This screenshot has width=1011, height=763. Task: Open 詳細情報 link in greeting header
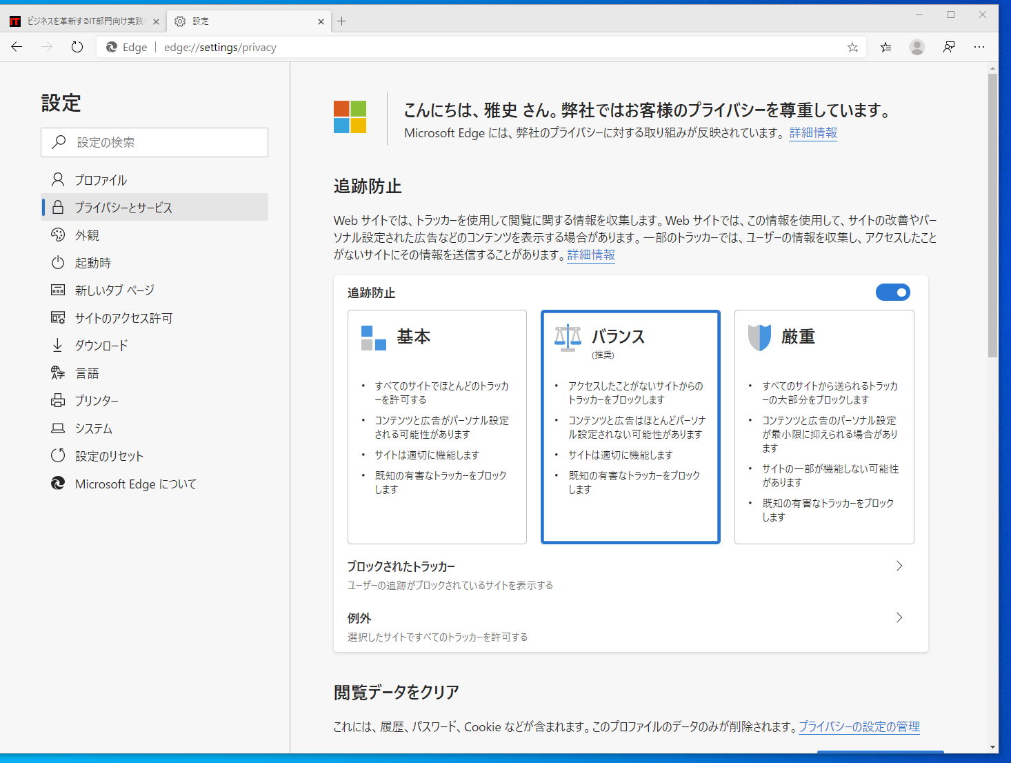coord(813,132)
